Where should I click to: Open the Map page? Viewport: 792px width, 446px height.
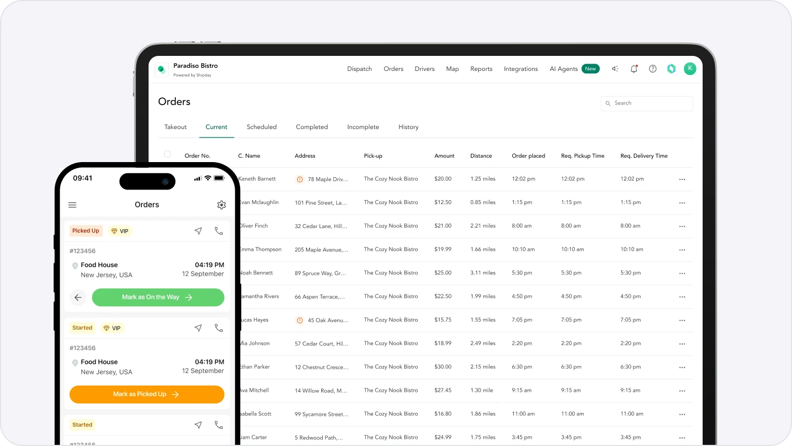click(452, 69)
